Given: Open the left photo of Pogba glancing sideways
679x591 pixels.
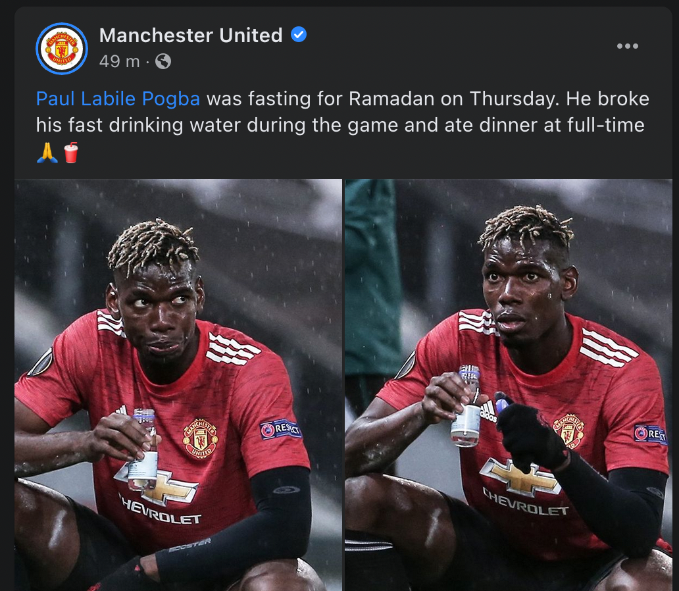Looking at the screenshot, I should pyautogui.click(x=178, y=385).
